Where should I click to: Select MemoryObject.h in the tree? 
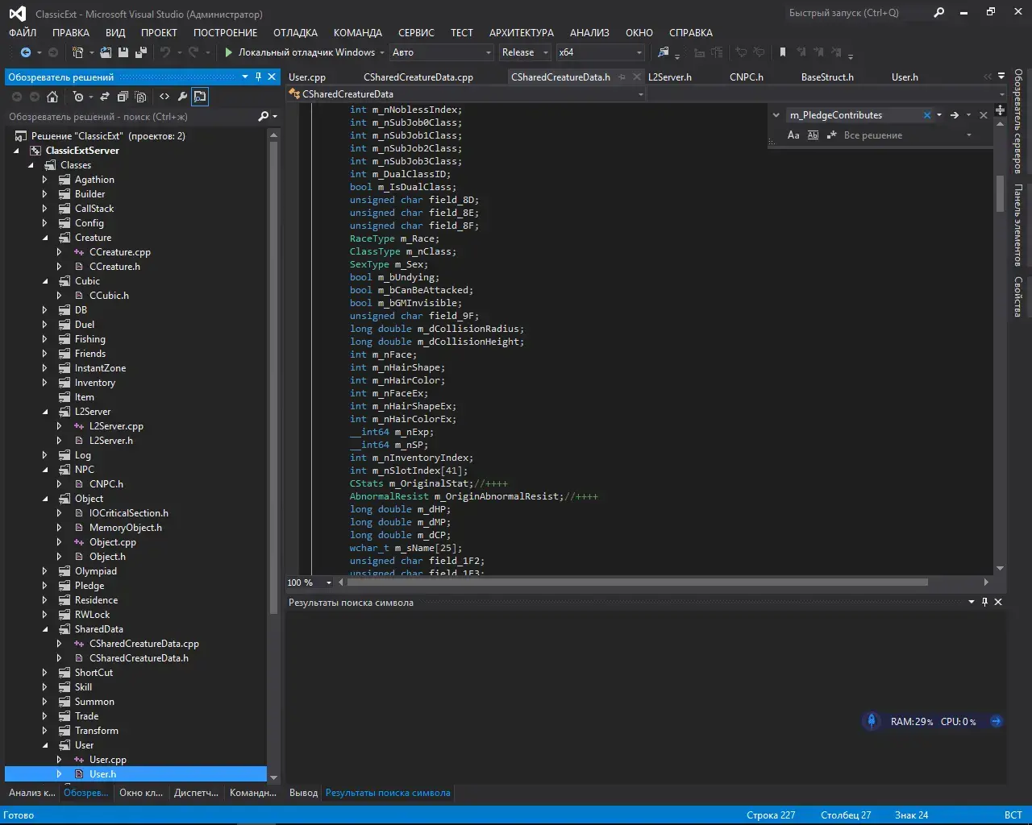(125, 528)
